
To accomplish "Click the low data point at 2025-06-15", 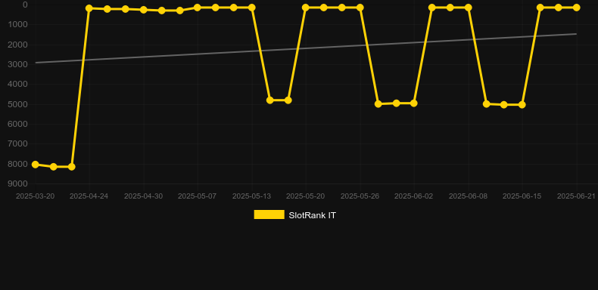I will click(522, 105).
